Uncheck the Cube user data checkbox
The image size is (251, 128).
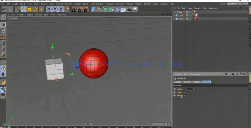(184, 92)
